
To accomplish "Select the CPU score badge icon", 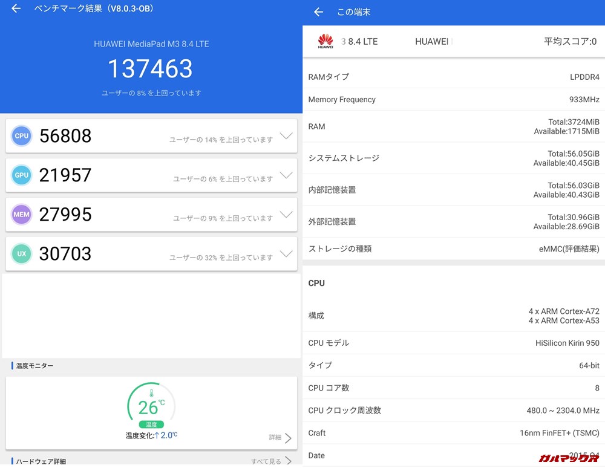I will (22, 135).
